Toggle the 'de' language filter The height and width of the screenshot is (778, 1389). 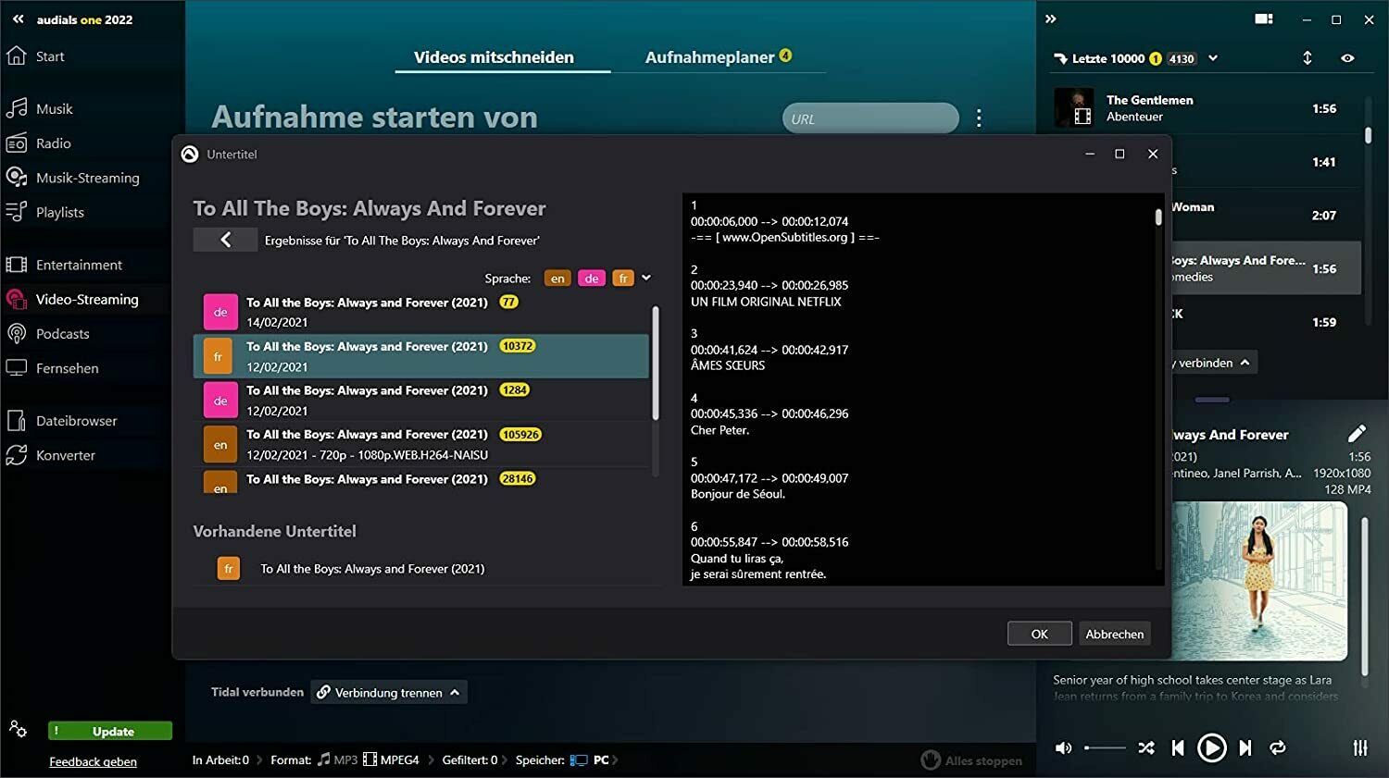click(591, 278)
